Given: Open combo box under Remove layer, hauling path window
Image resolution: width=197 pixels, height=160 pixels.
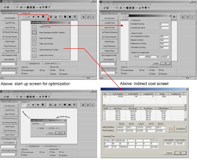Looking at the screenshot, I should pyautogui.click(x=16, y=154).
